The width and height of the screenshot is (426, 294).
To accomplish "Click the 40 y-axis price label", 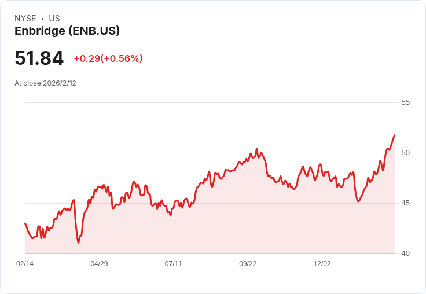I will pyautogui.click(x=405, y=253).
